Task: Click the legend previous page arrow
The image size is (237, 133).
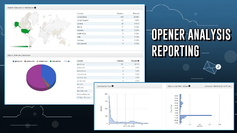Action: tap(64, 61)
